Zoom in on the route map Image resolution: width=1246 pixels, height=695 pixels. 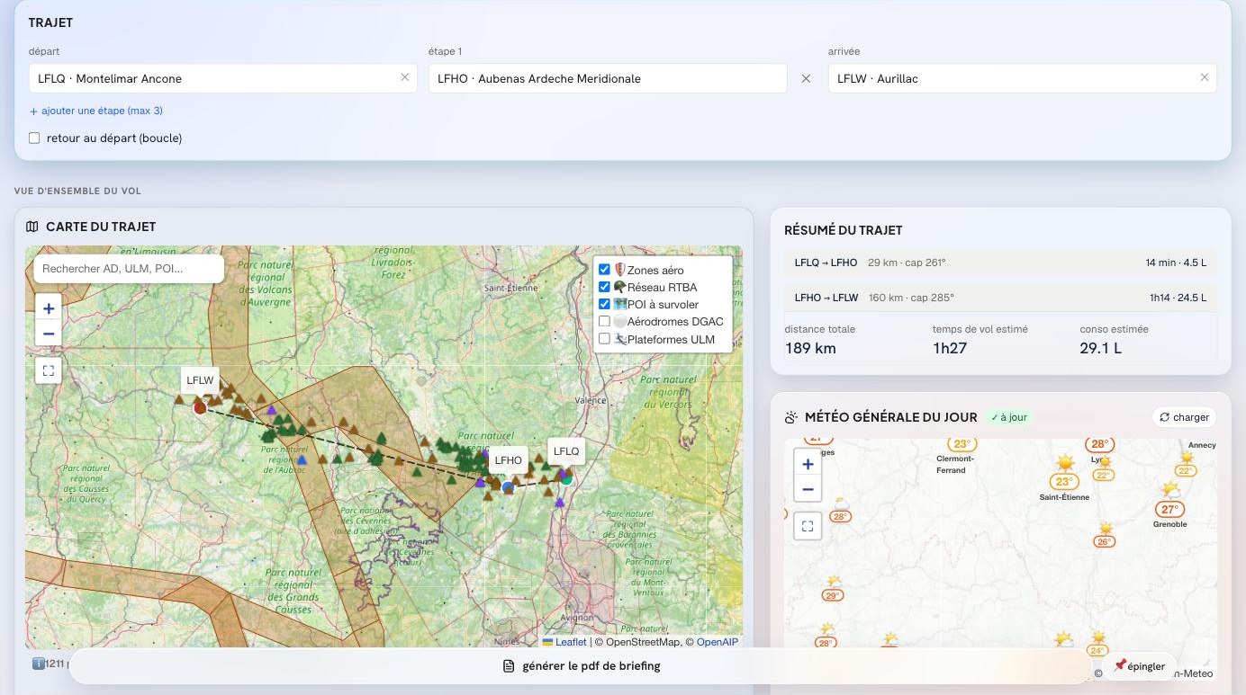pos(49,307)
